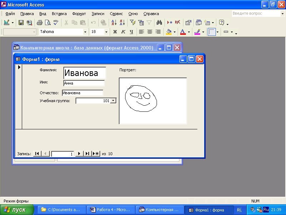Open the View mode dropdown arrow
Image resolution: width=286 pixels, height=215 pixels.
pos(13,23)
